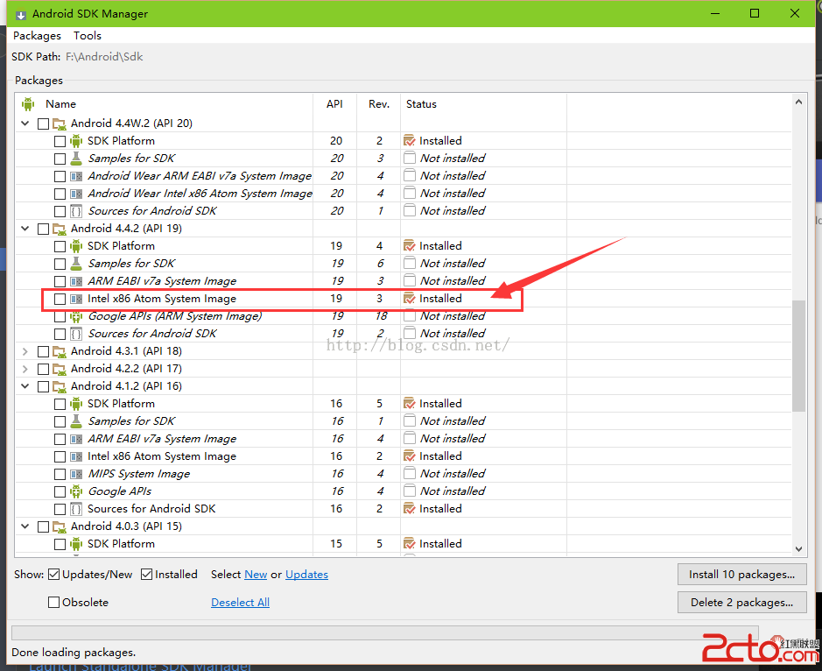Click the API 19 Intel x86 Atom System Image icon
The width and height of the screenshot is (822, 671).
pyautogui.click(x=76, y=299)
